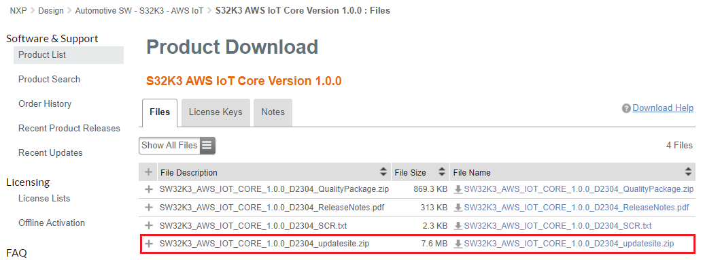
Task: Download the updatesite.zip file link
Action: pos(569,244)
